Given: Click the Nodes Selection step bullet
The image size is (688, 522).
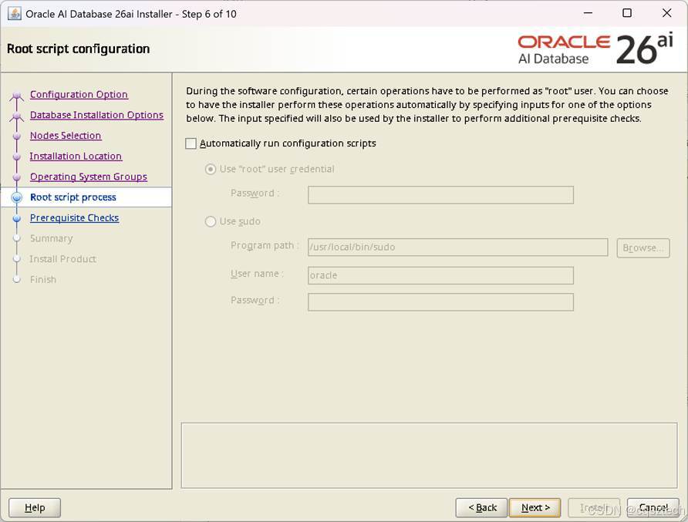Looking at the screenshot, I should (x=17, y=136).
